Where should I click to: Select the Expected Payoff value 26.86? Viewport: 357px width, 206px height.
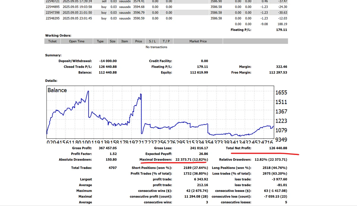tap(203, 154)
